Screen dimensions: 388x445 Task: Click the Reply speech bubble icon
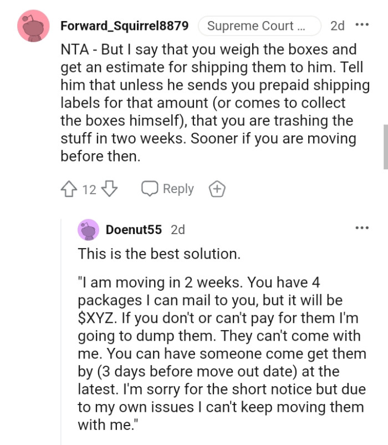point(150,189)
